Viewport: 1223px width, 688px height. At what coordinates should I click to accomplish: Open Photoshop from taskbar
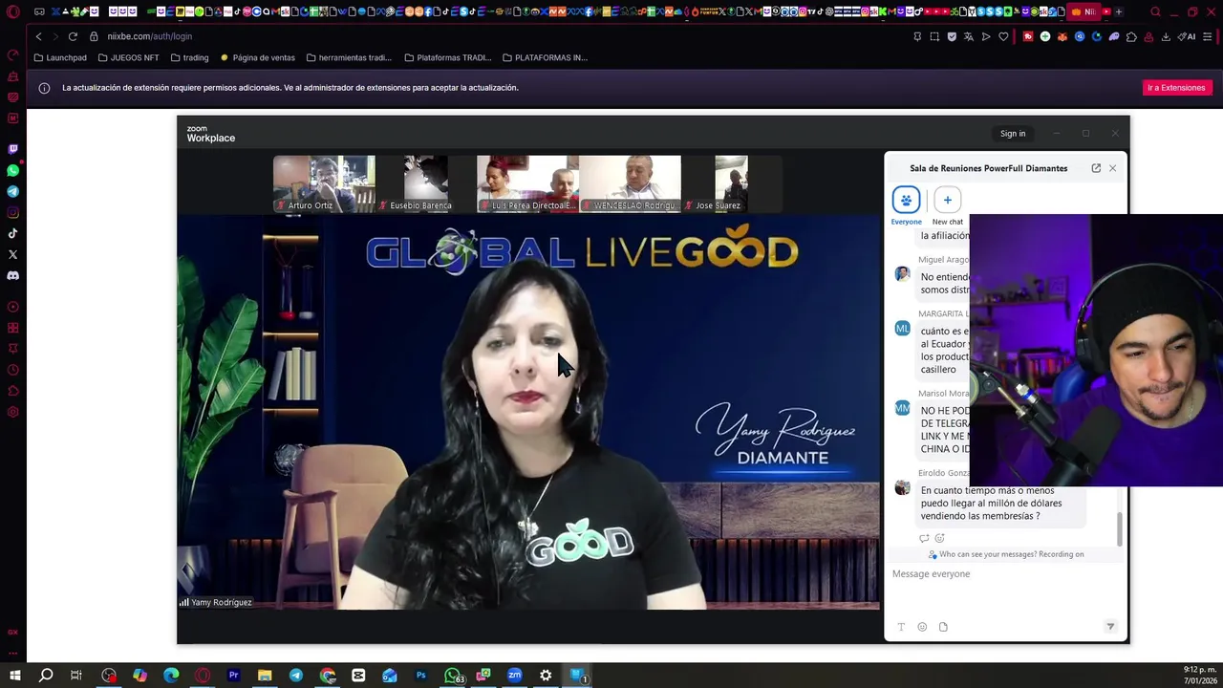[x=420, y=676]
